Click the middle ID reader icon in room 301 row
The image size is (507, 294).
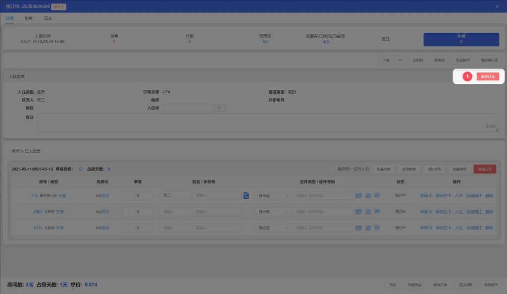coord(368,196)
